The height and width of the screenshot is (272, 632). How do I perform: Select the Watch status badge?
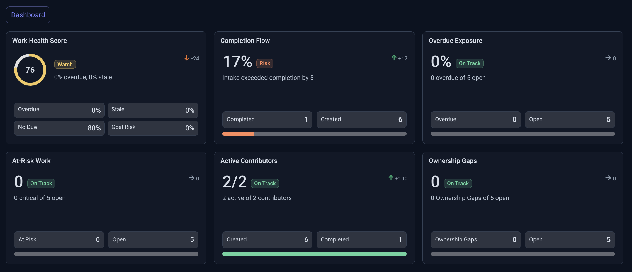click(65, 64)
